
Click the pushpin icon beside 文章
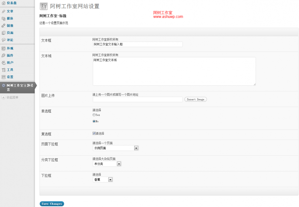pos(4,11)
